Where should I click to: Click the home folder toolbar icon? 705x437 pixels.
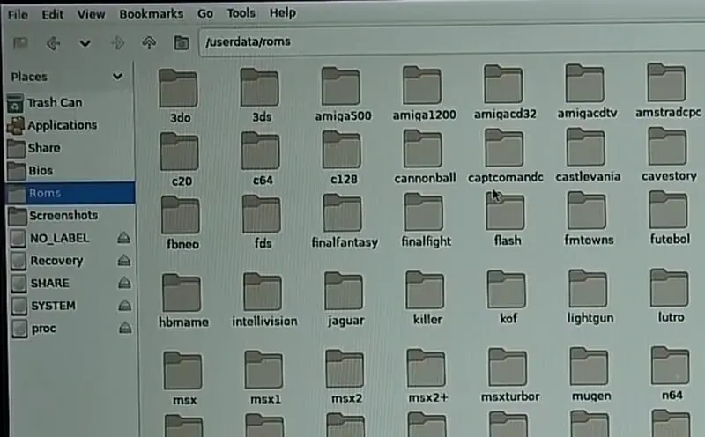coord(182,42)
